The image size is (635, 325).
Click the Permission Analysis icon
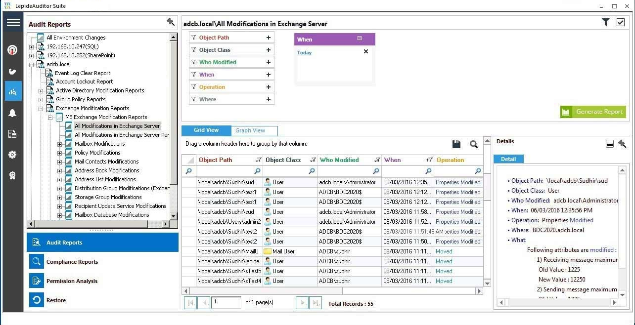[37, 281]
